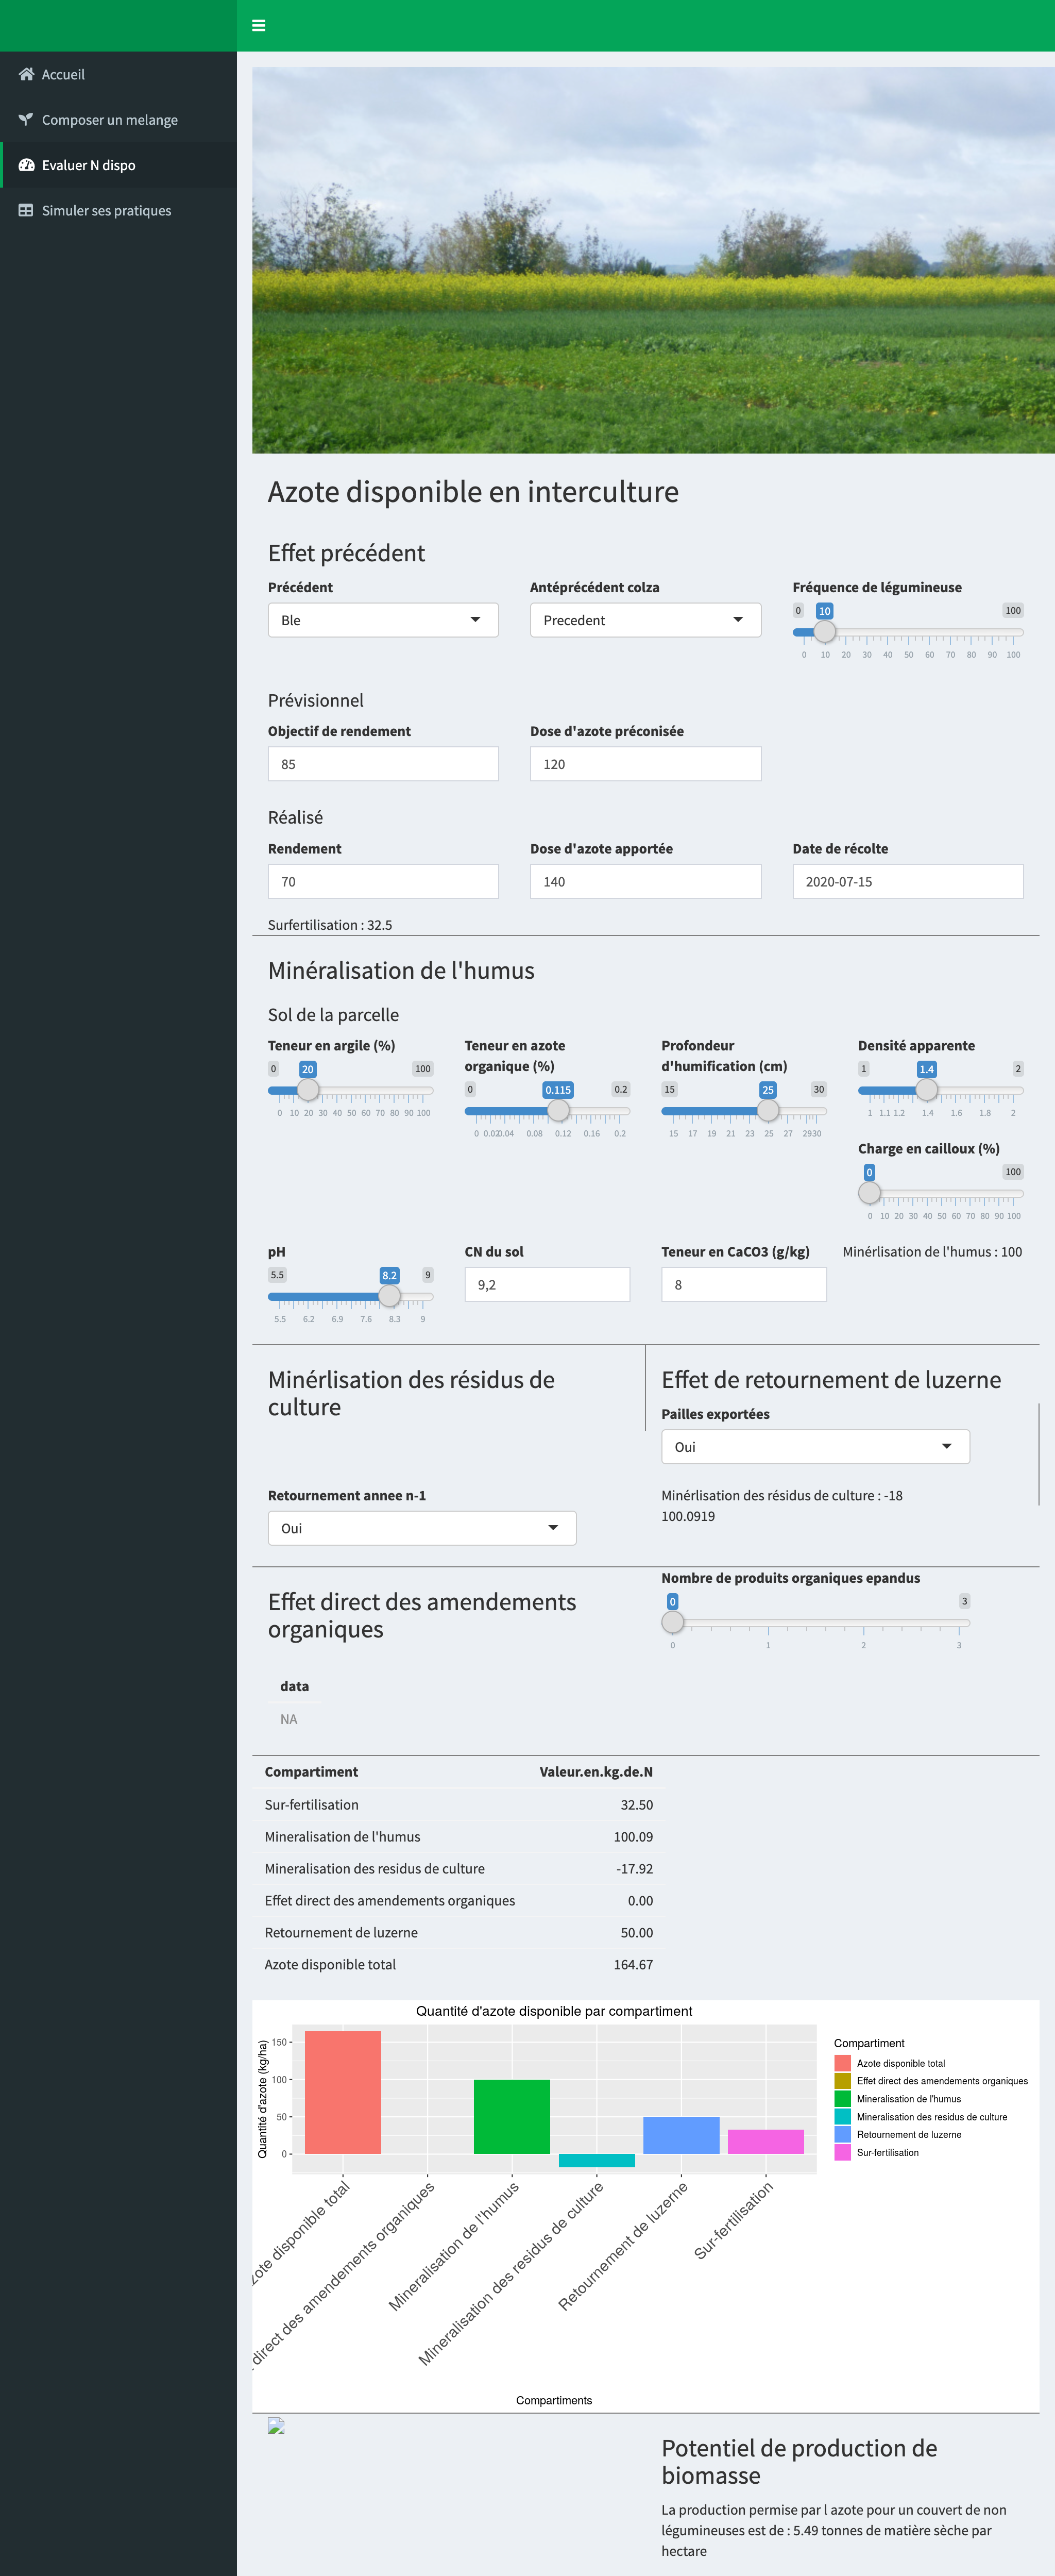Click the pH slider handle
The width and height of the screenshot is (1055, 2576).
point(389,1296)
